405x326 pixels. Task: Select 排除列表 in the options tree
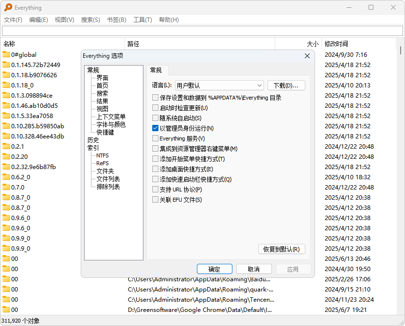(108, 187)
